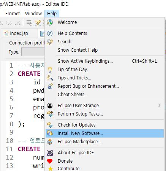Click the Welcome globe icon

coord(50,22)
